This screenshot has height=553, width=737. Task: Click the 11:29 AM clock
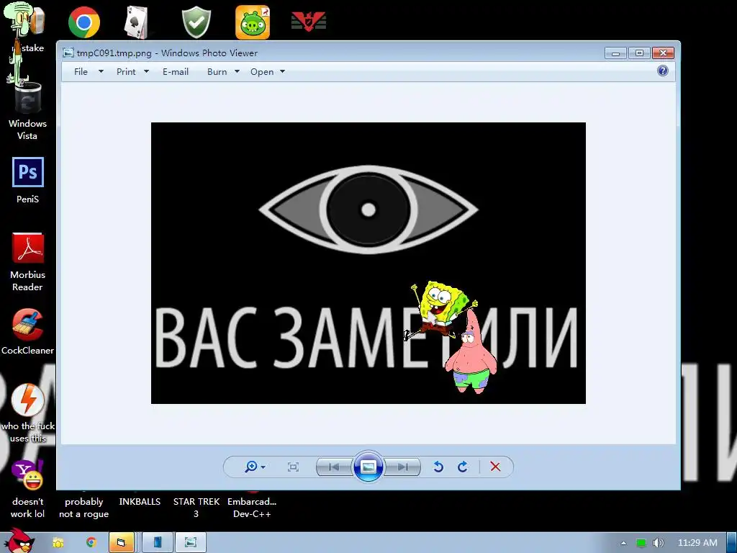click(x=697, y=543)
